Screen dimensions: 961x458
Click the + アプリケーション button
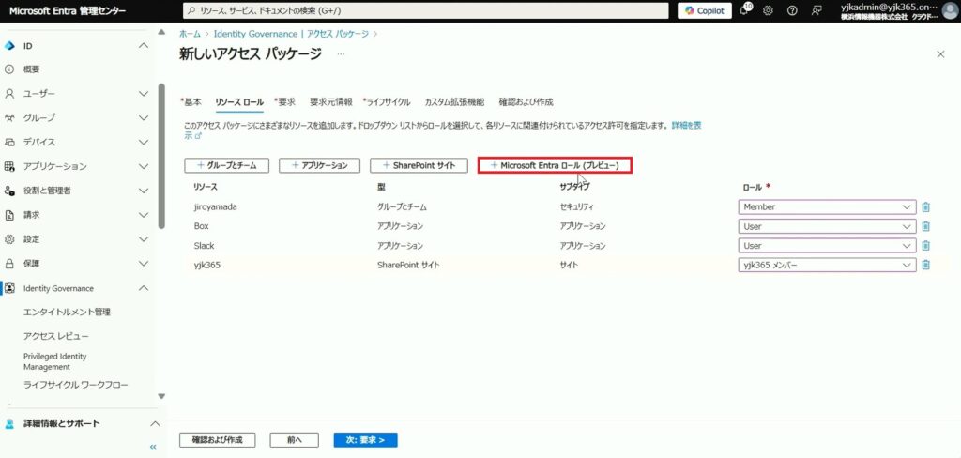[319, 165]
